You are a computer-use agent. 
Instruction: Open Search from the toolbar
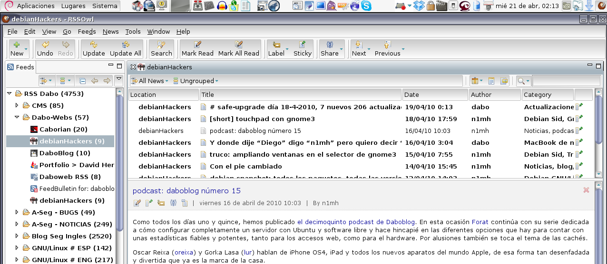point(161,48)
